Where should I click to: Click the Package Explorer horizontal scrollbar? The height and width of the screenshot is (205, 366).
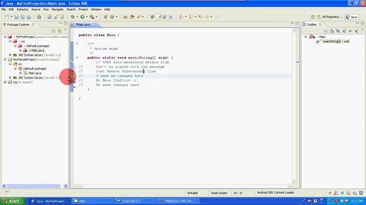(x=34, y=186)
